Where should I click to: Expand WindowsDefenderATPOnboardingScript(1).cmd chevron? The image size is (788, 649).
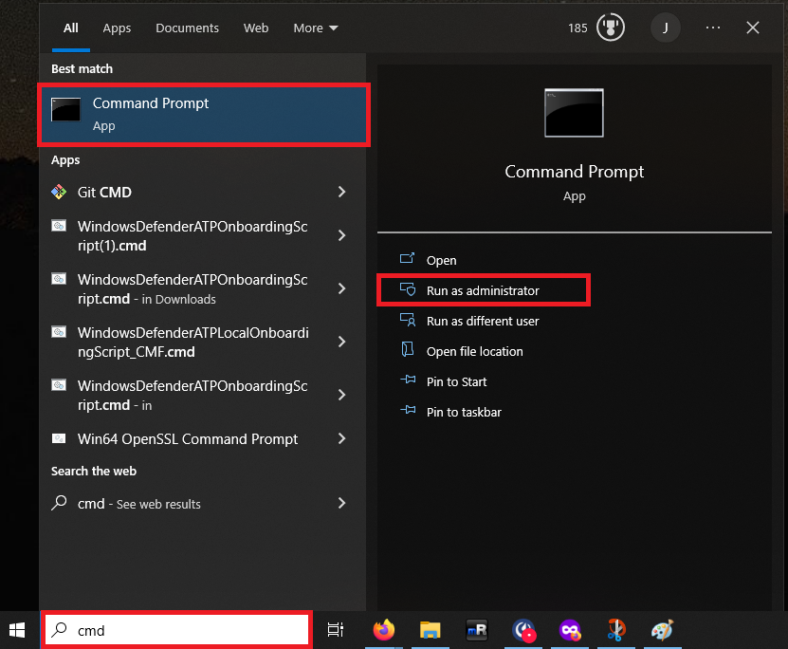(341, 235)
